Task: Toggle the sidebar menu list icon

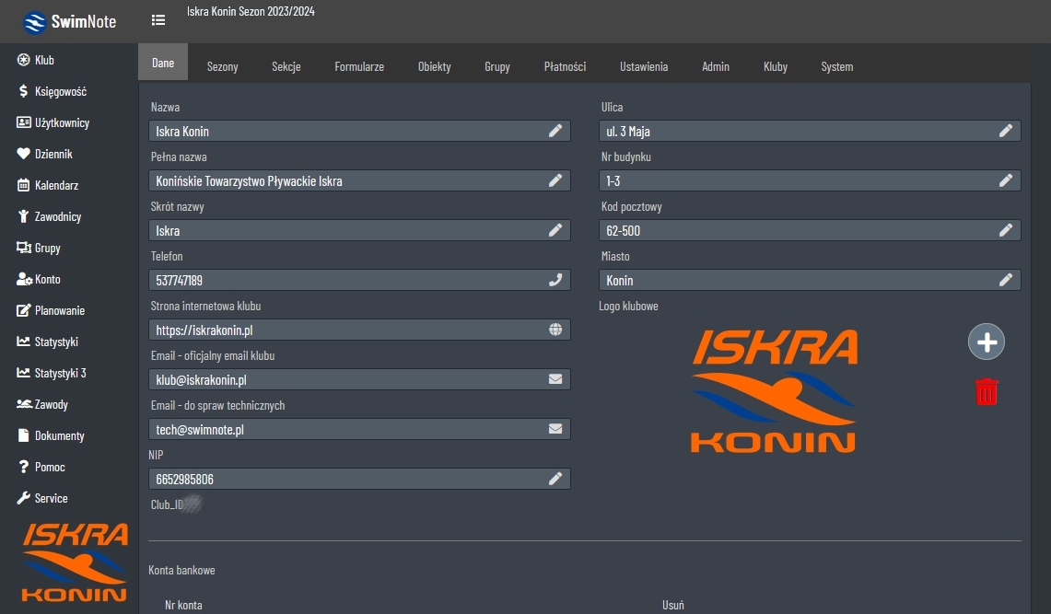Action: [x=158, y=20]
